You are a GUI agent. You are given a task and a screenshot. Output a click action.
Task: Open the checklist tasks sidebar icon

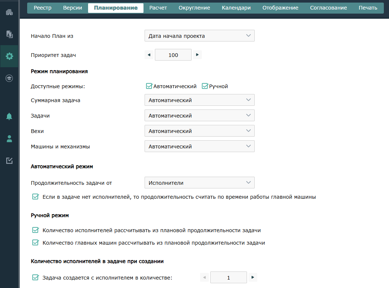click(x=9, y=161)
